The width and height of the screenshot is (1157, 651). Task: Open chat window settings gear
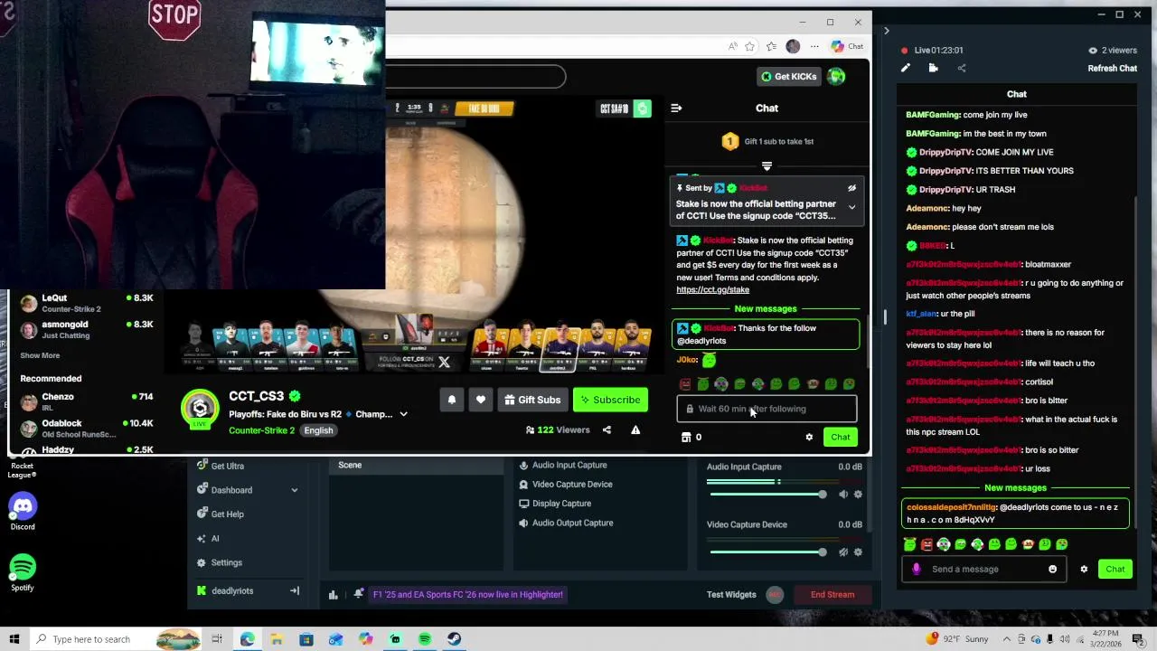pos(1084,570)
